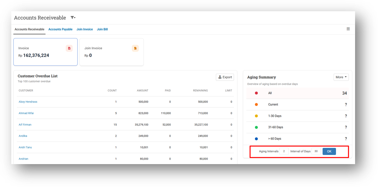Open the Join Invoice tab
The image size is (378, 187).
click(85, 29)
